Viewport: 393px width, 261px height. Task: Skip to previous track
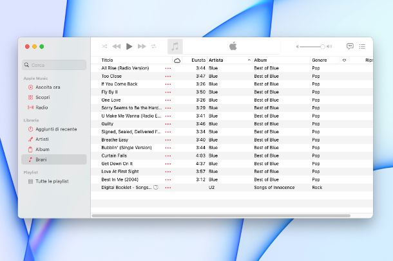117,46
